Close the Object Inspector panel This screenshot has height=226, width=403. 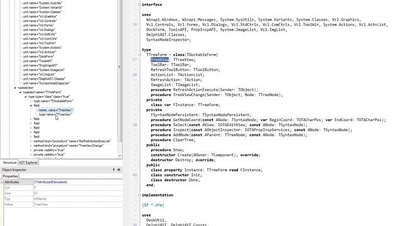(119, 169)
